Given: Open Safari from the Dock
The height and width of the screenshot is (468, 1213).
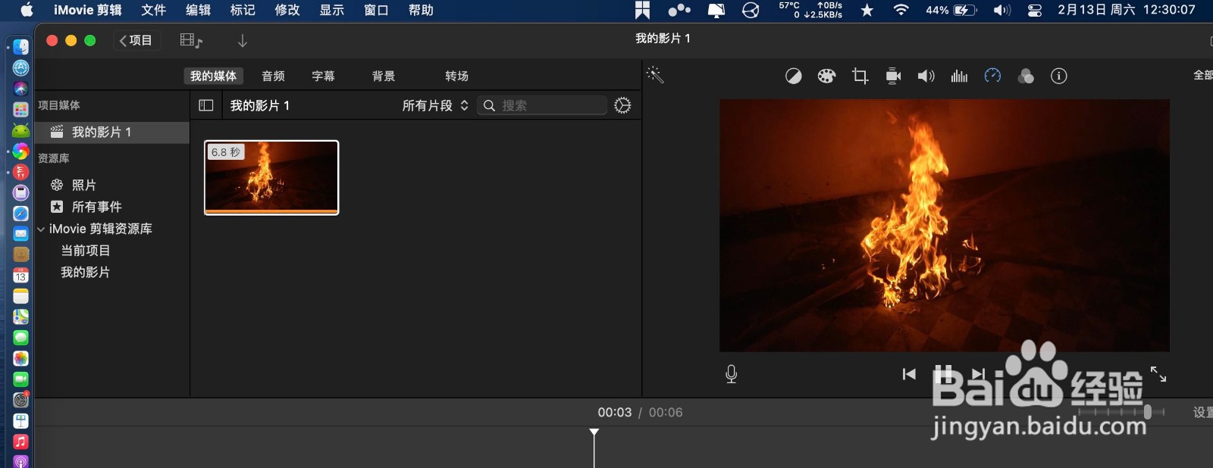Looking at the screenshot, I should click(21, 214).
